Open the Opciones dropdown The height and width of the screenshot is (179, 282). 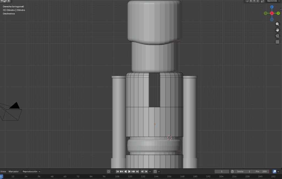pyautogui.click(x=273, y=1)
